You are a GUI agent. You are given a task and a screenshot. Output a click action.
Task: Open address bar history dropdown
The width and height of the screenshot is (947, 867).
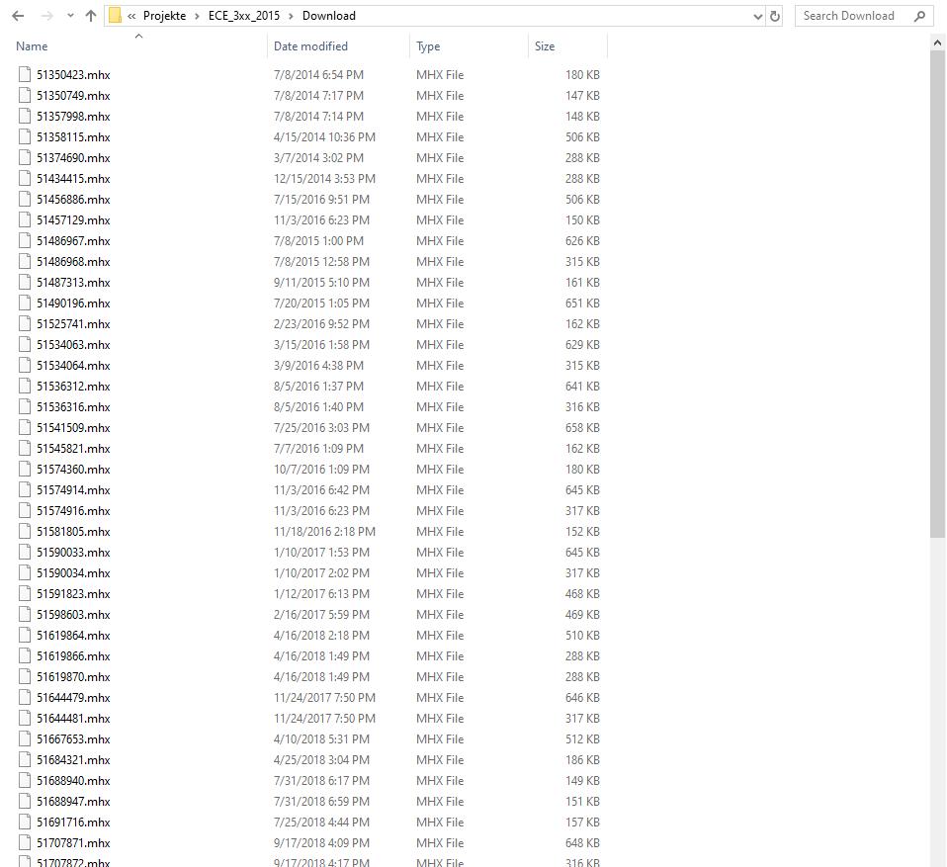click(x=758, y=17)
